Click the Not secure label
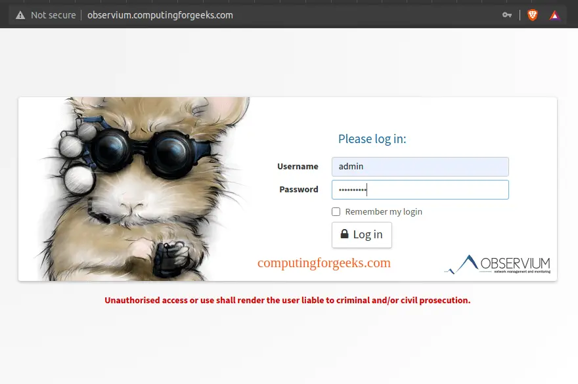The width and height of the screenshot is (578, 384). pyautogui.click(x=53, y=15)
